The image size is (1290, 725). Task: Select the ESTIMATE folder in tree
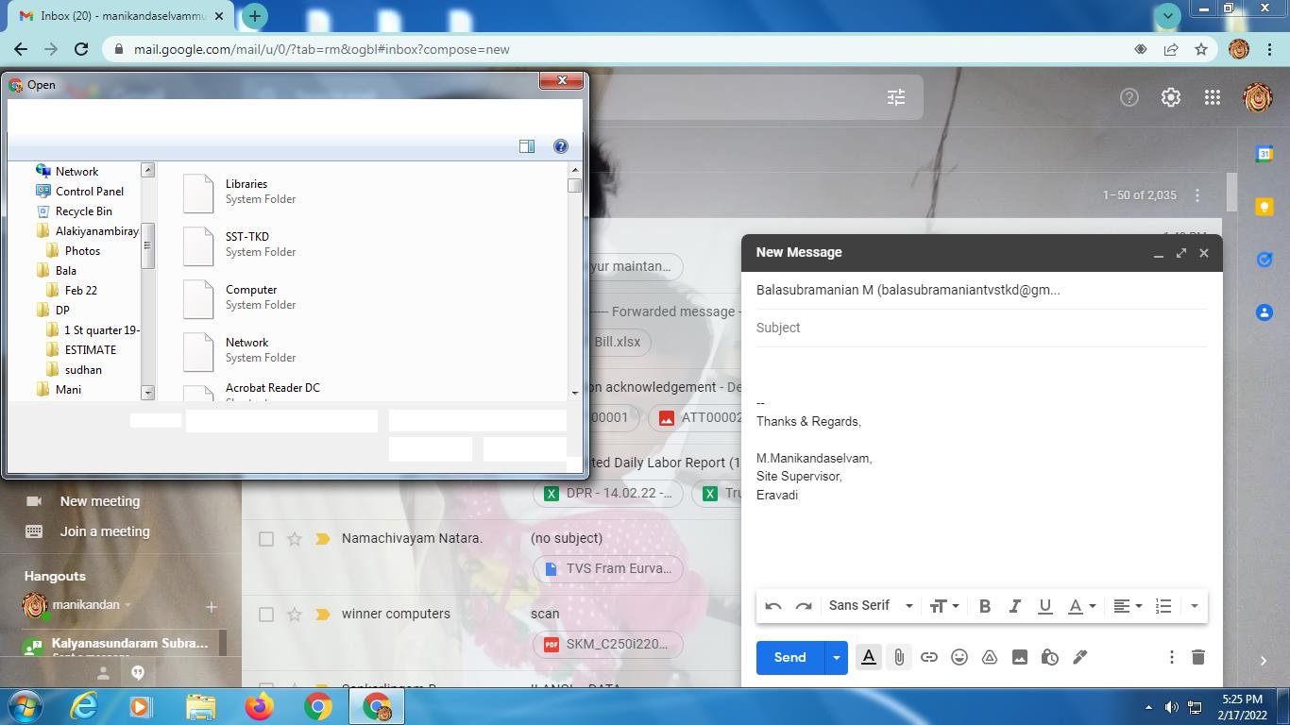(90, 350)
